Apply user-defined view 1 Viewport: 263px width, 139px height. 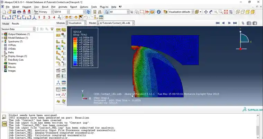click(39, 17)
